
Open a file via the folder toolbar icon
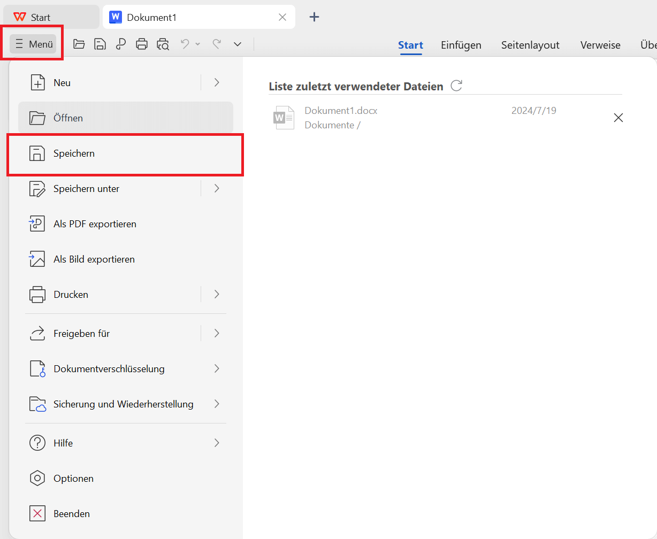click(79, 44)
